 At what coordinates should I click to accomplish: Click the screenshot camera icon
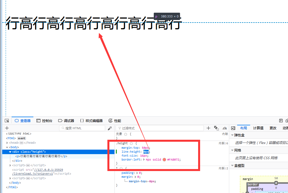(287, 120)
